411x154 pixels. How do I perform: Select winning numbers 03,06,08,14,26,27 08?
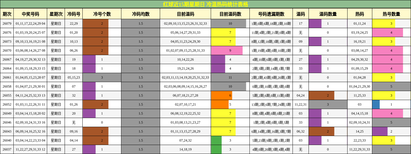tap(30, 50)
